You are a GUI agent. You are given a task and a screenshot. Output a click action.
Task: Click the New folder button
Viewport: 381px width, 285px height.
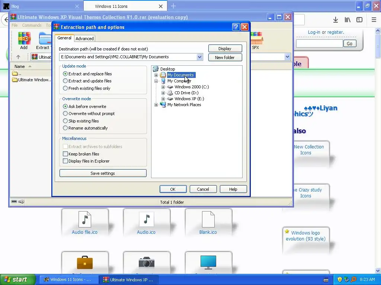[225, 58]
